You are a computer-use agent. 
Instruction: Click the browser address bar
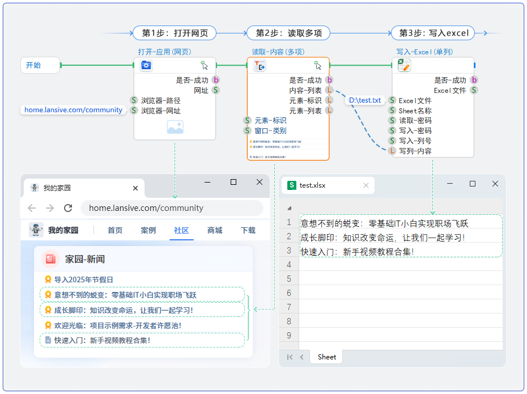click(170, 208)
